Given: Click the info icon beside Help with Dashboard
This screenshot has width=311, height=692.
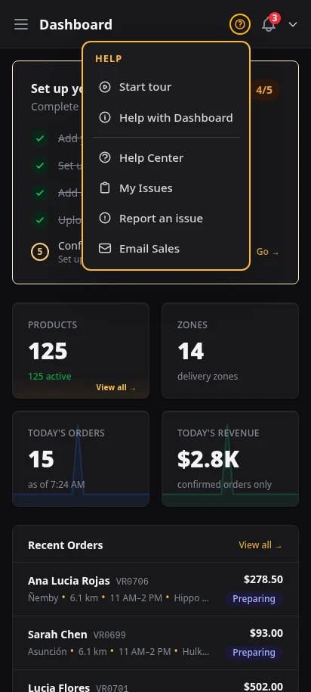Looking at the screenshot, I should (x=105, y=118).
